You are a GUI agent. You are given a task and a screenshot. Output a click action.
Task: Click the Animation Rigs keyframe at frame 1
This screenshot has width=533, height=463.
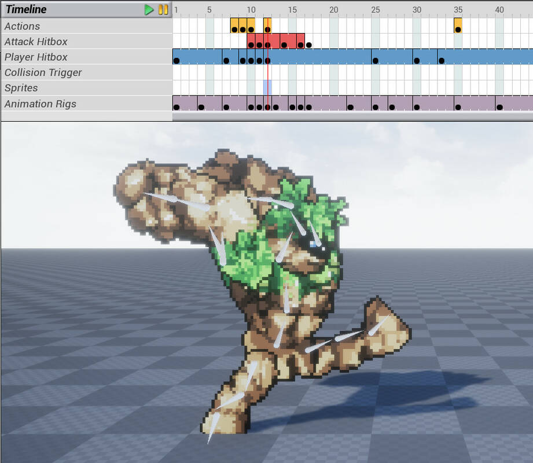[x=176, y=107]
